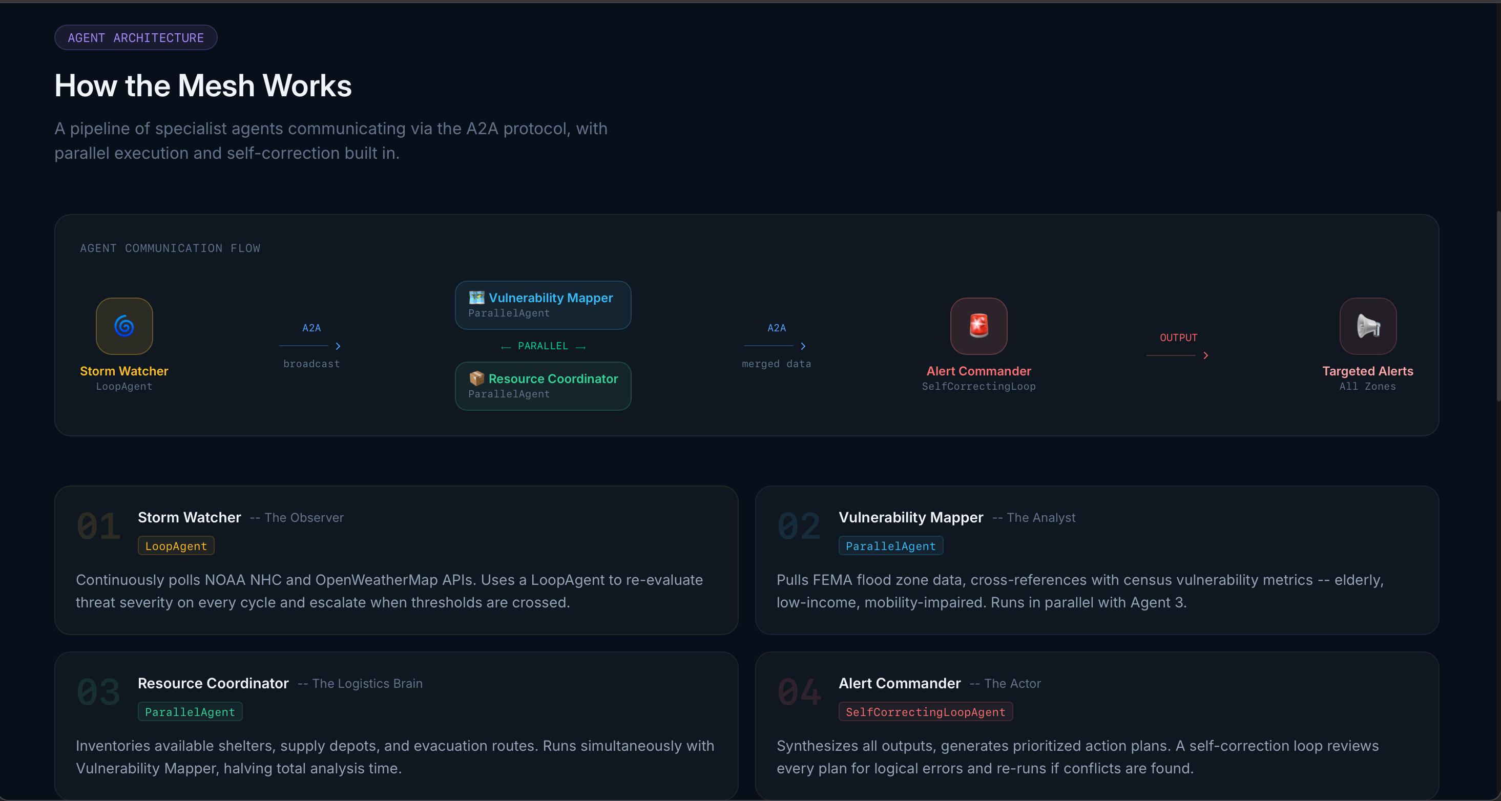The width and height of the screenshot is (1501, 801).
Task: Click the How the Mesh Works heading
Action: click(x=203, y=86)
